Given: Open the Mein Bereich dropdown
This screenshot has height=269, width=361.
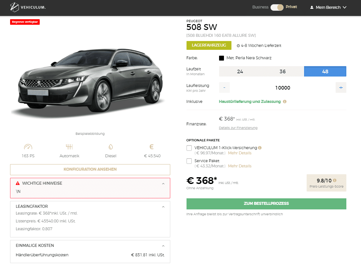Looking at the screenshot, I should pos(328,7).
